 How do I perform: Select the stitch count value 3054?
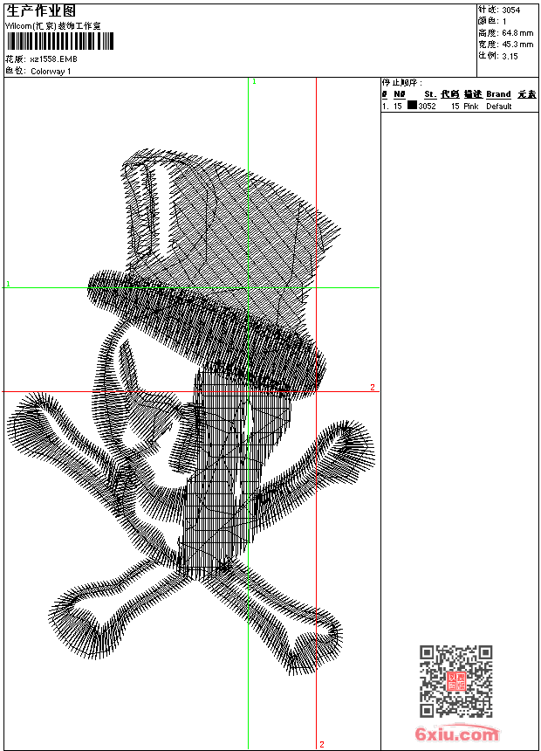(x=510, y=10)
